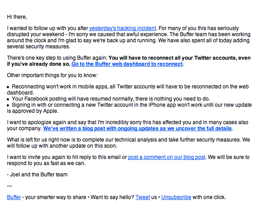Select the bullet about reconnecting in mobile apps
The image size is (261, 206).
pyautogui.click(x=128, y=90)
